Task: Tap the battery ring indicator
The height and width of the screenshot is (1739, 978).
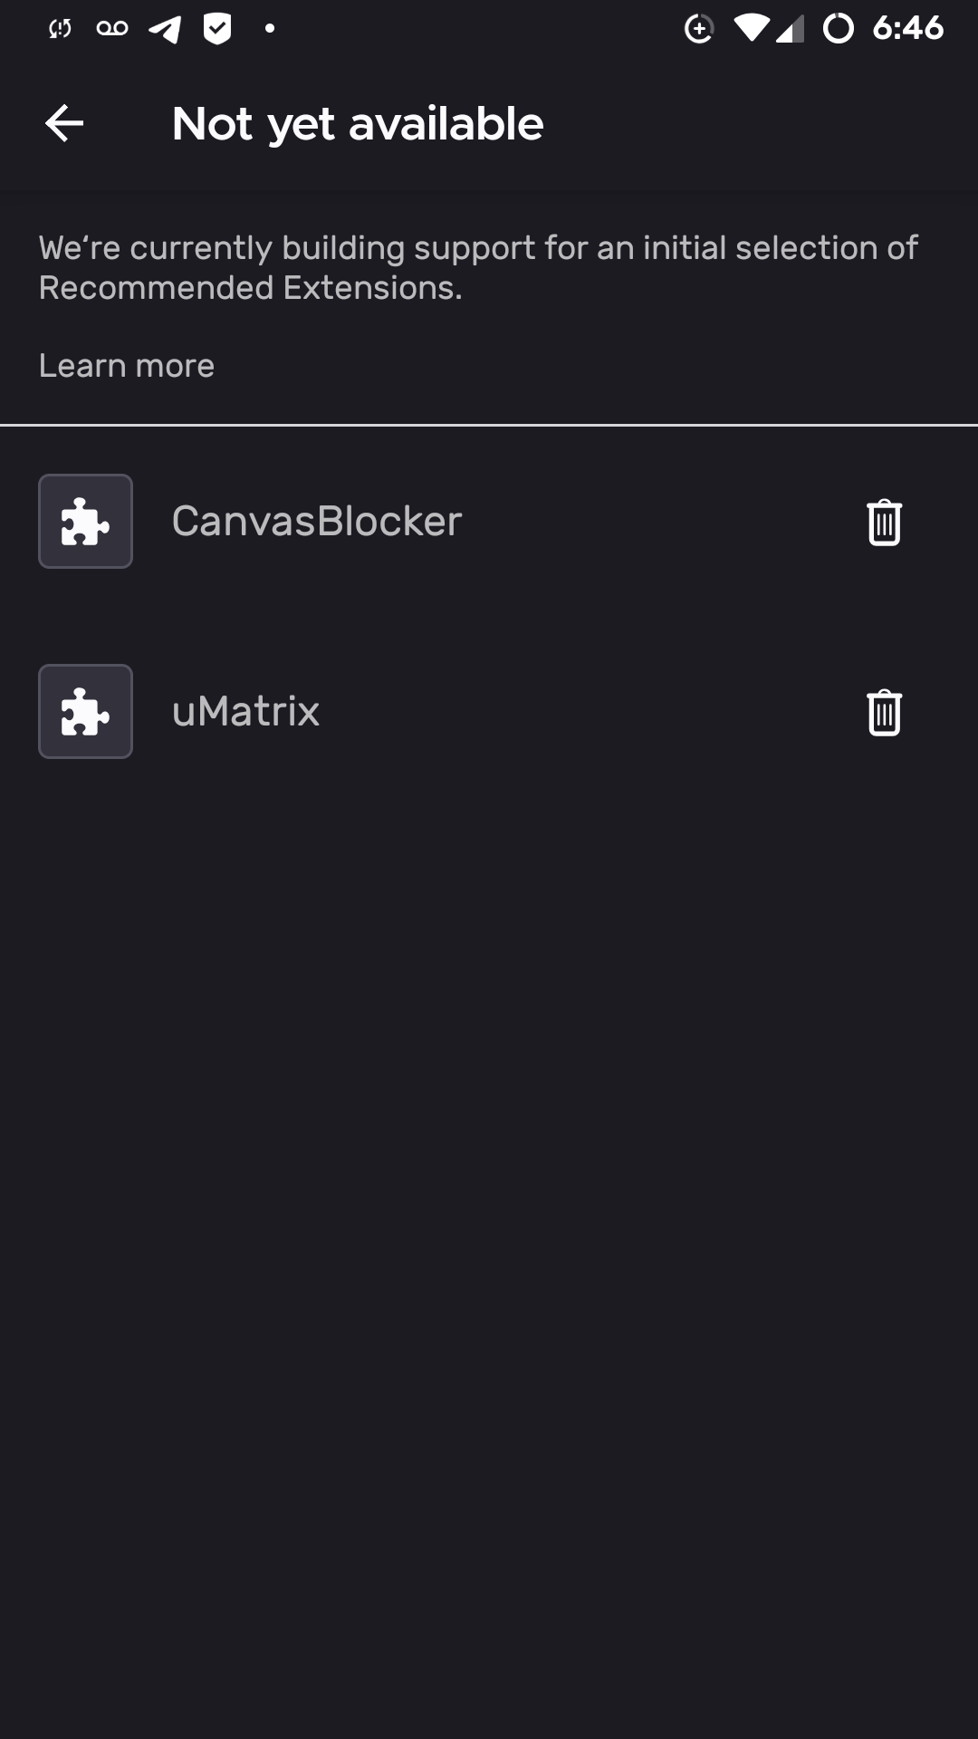Action: [839, 29]
